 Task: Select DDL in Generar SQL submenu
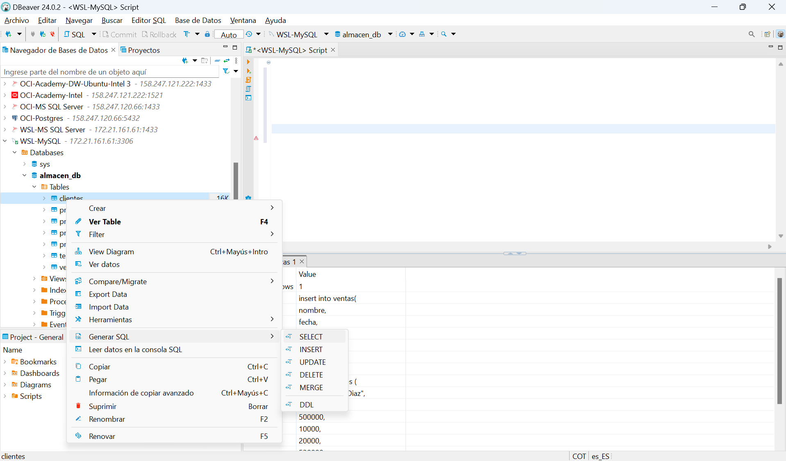point(314,405)
